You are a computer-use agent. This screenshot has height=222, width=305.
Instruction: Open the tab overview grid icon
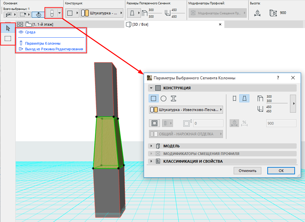tap(20, 24)
